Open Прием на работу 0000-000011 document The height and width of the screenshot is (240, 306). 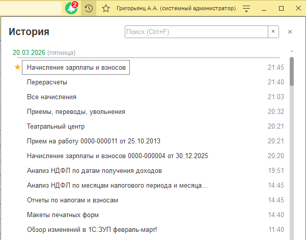pyautogui.click(x=94, y=141)
